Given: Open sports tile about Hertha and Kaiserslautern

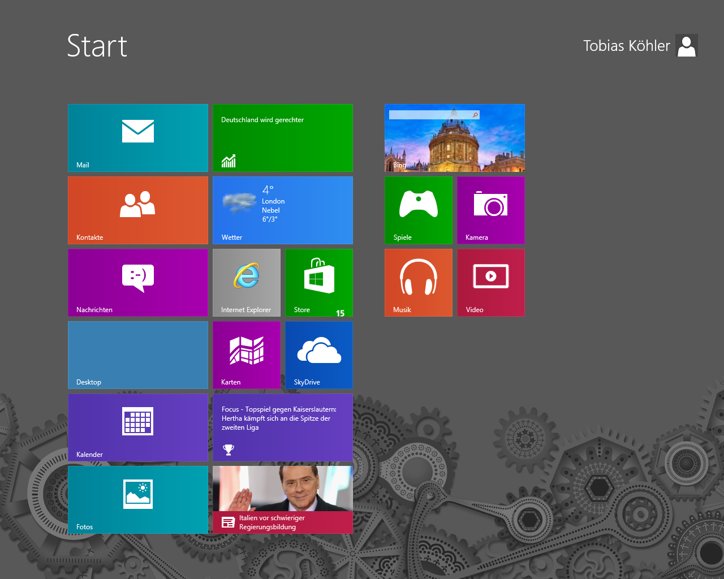Looking at the screenshot, I should 283,427.
